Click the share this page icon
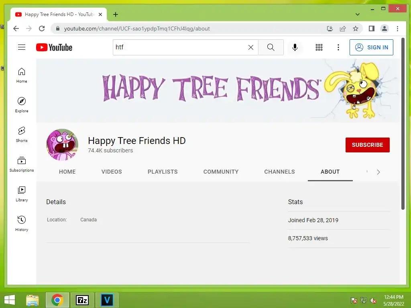The image size is (411, 308). point(343,28)
